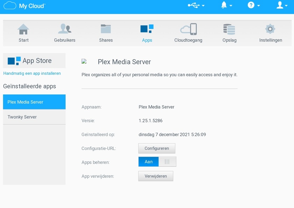Open the notifications bell icon
The width and height of the screenshot is (294, 208).
(x=224, y=5)
